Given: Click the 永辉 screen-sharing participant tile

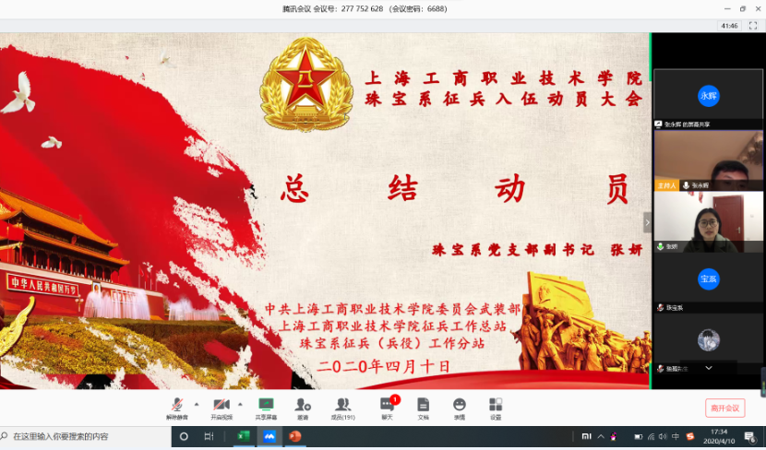Looking at the screenshot, I should (708, 96).
